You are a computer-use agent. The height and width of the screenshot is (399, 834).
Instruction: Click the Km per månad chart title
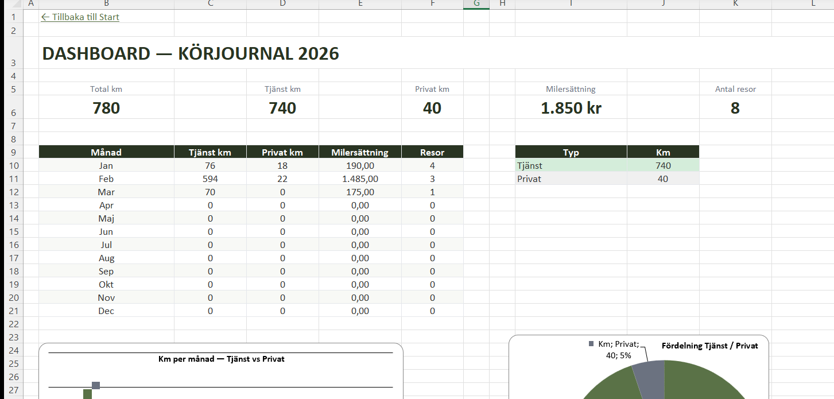(x=221, y=359)
